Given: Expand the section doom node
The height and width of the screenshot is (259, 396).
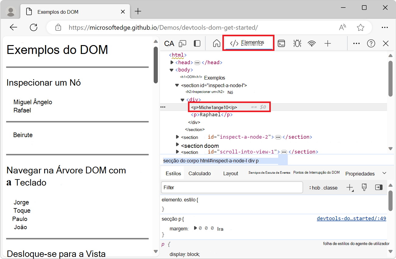Looking at the screenshot, I should [178, 144].
